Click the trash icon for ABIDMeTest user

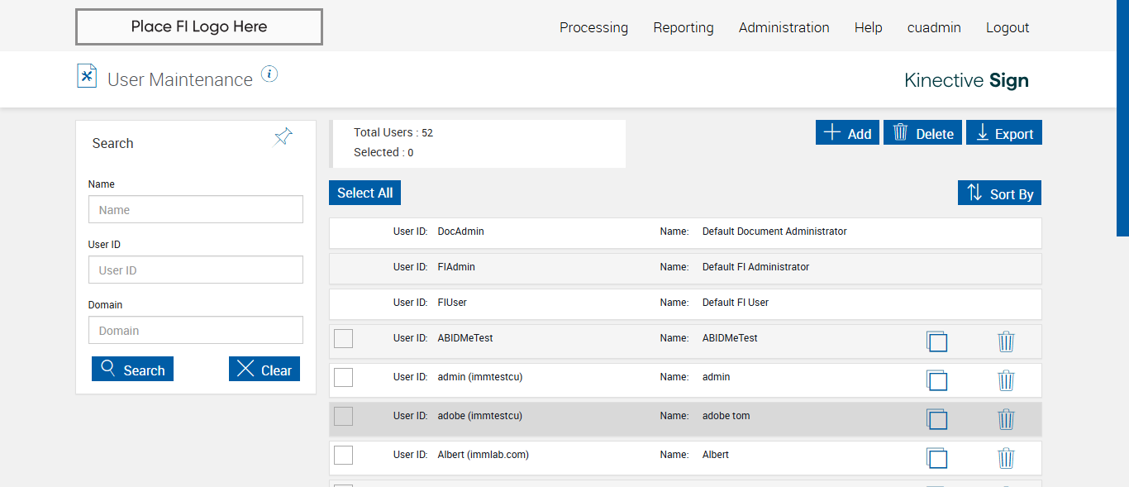1006,341
